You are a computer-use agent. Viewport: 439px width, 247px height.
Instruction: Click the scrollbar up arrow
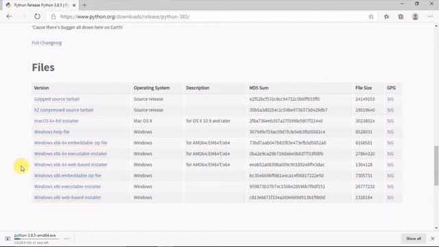[436, 26]
